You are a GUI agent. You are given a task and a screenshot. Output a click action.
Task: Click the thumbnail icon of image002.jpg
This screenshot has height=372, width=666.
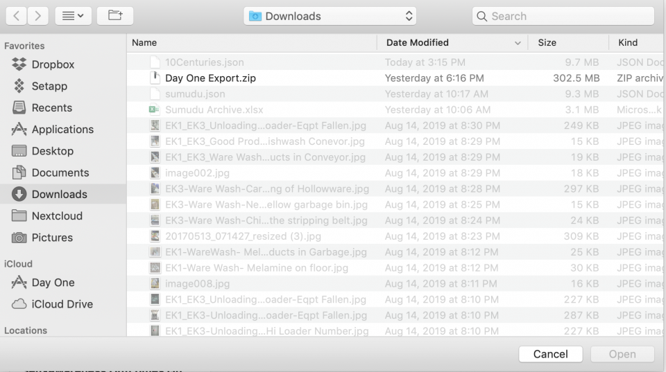click(155, 173)
